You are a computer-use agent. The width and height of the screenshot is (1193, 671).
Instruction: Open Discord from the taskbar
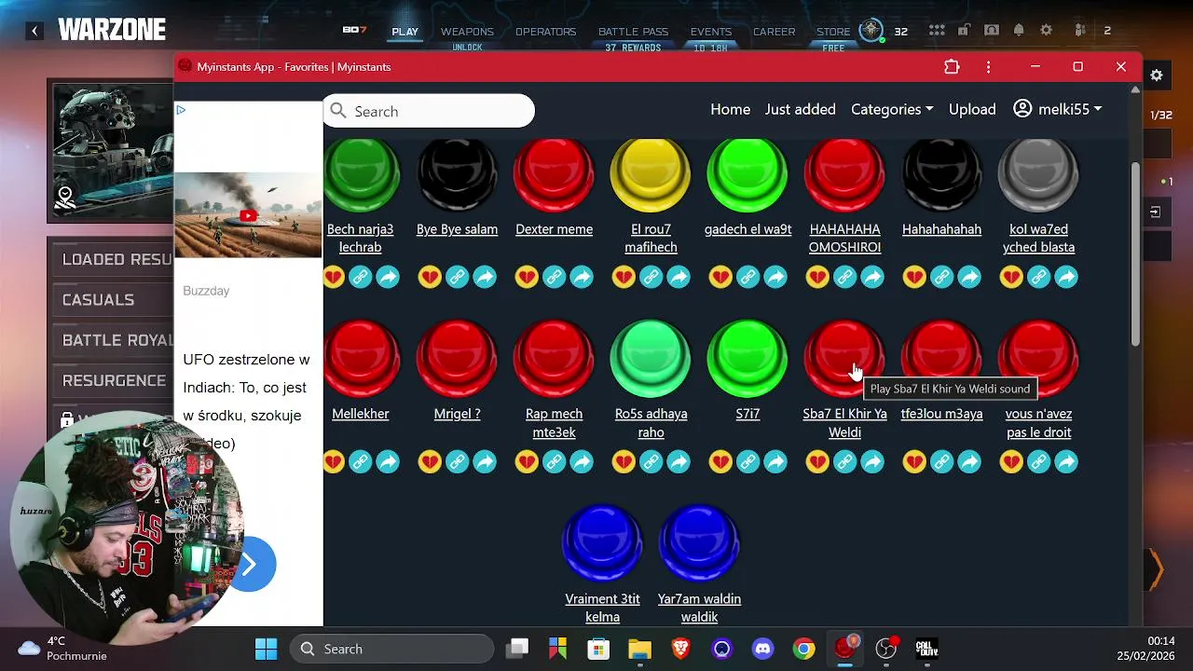coord(763,649)
